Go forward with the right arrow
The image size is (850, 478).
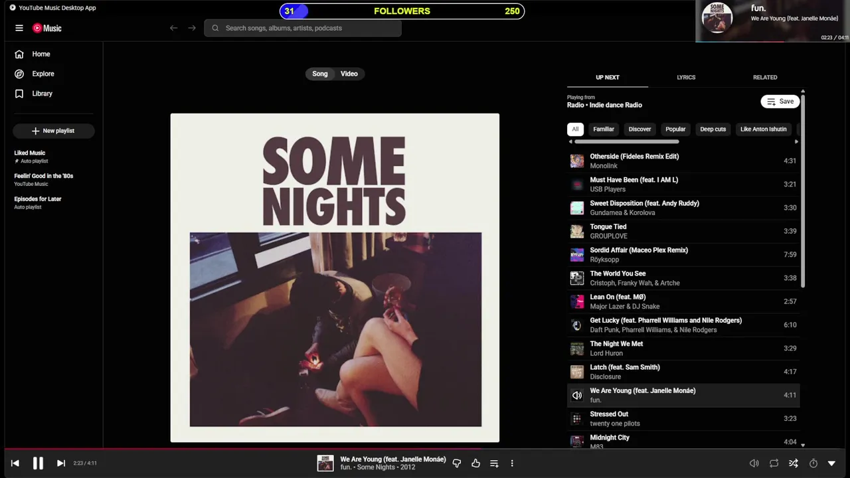pyautogui.click(x=192, y=28)
